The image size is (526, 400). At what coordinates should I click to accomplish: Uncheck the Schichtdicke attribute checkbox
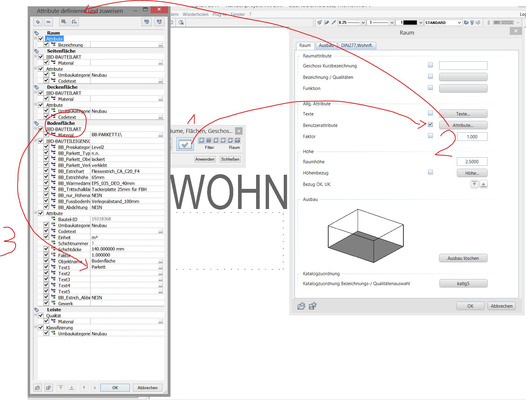(46, 249)
